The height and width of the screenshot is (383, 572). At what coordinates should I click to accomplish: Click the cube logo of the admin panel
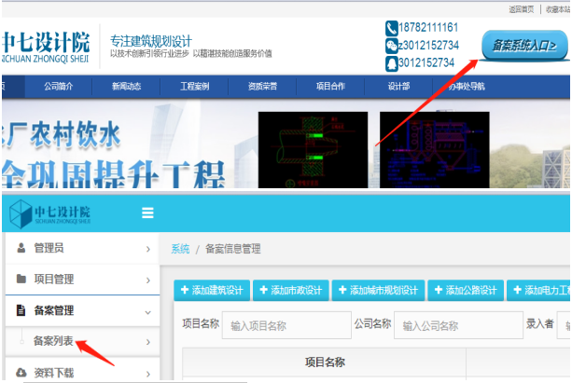21,214
